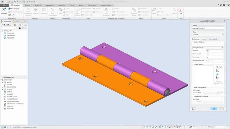
Task: Click the create body lock icon beside Locked entities
Action: [x=217, y=67]
